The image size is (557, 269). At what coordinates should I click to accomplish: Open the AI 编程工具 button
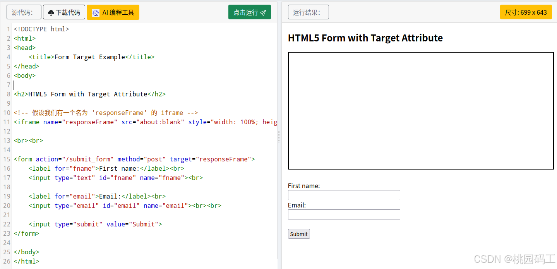(x=113, y=12)
